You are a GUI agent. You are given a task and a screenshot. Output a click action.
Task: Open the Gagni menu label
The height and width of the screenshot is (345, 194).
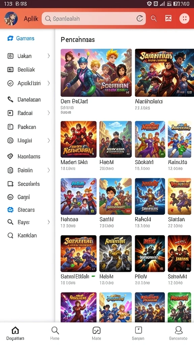[x=24, y=197]
